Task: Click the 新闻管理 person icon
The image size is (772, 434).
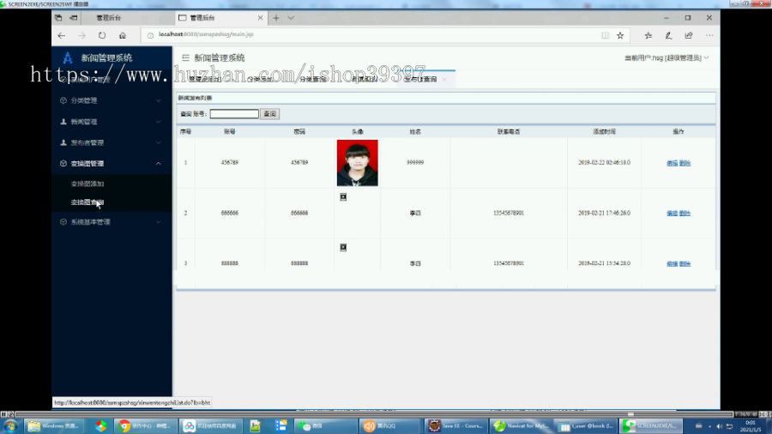Action: tap(63, 122)
